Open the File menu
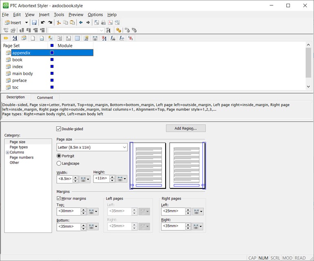Viewport: 314px width, 261px height. 5,15
